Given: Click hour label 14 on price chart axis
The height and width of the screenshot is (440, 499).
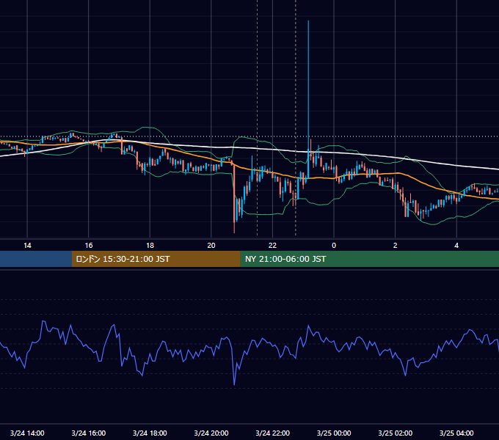Looking at the screenshot, I should pyautogui.click(x=27, y=246).
